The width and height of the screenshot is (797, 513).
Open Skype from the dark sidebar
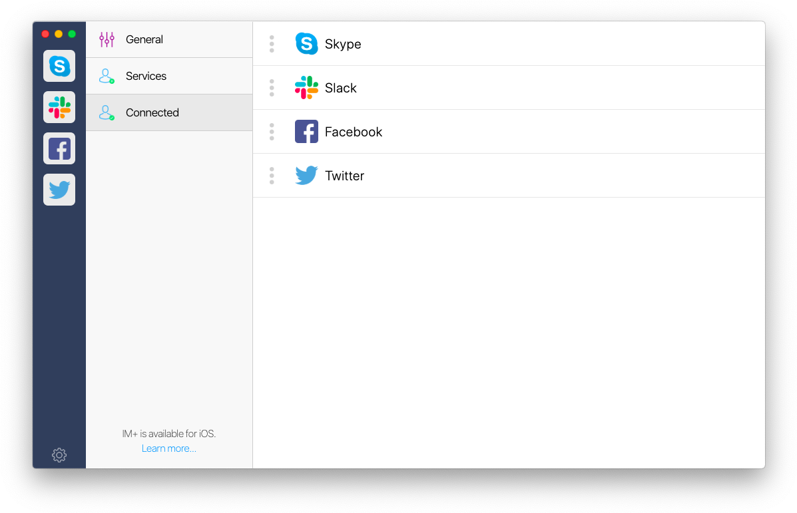(x=59, y=66)
